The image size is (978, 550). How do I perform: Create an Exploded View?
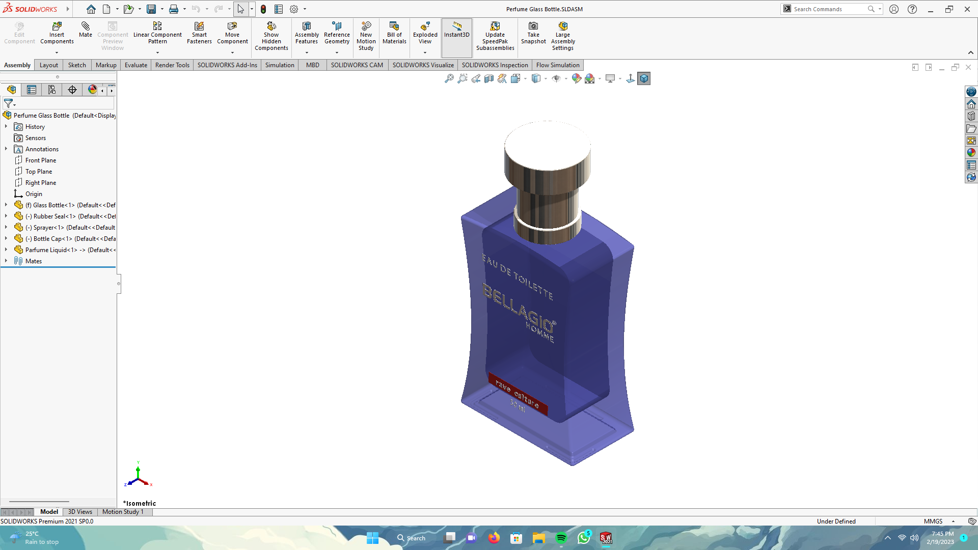pyautogui.click(x=425, y=33)
